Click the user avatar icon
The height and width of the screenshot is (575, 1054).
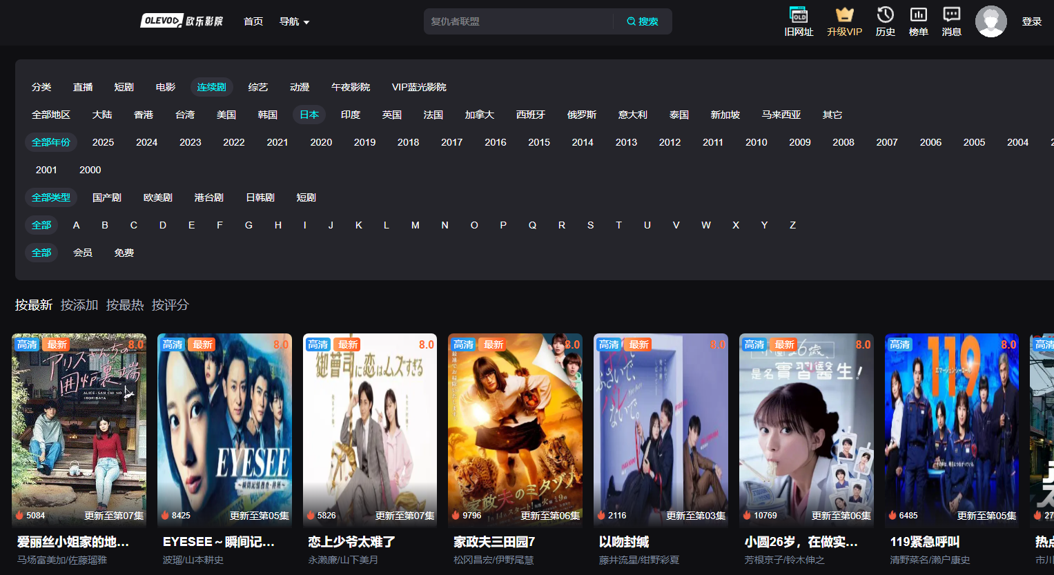(x=991, y=21)
